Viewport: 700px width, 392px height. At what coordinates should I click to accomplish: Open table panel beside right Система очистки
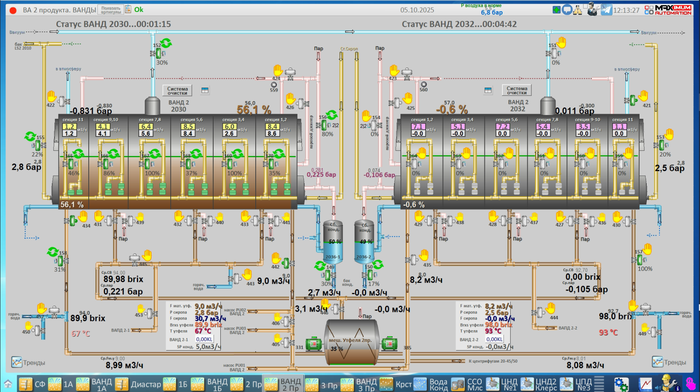[x=488, y=90]
